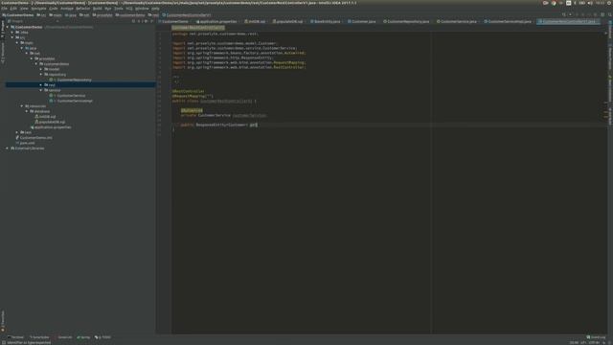Switch to CustomerDemo editor tab
613x345 pixels.
pyautogui.click(x=174, y=21)
